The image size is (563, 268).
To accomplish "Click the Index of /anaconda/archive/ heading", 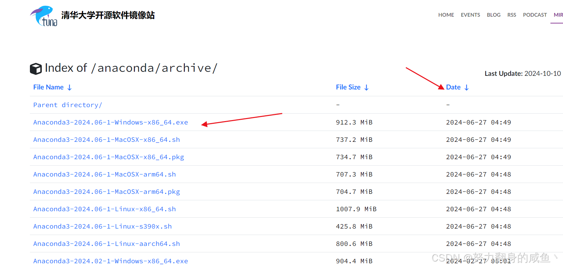I will point(131,68).
